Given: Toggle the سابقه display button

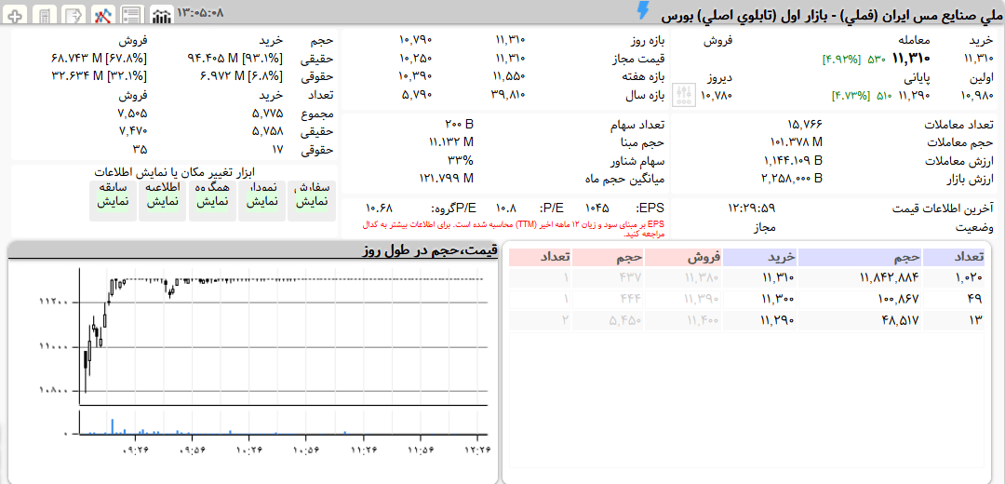Looking at the screenshot, I should tap(113, 201).
